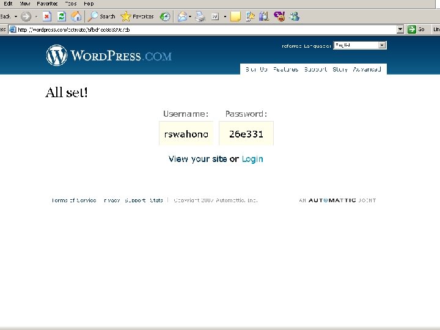This screenshot has height=330, width=440.
Task: Click the Research star document icon
Action: (x=250, y=16)
